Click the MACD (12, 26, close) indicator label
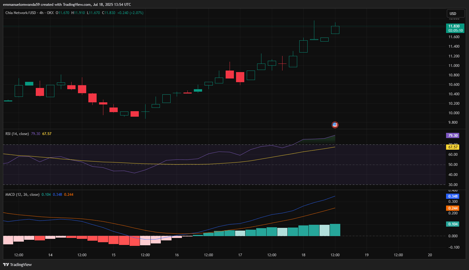 [x=22, y=195]
